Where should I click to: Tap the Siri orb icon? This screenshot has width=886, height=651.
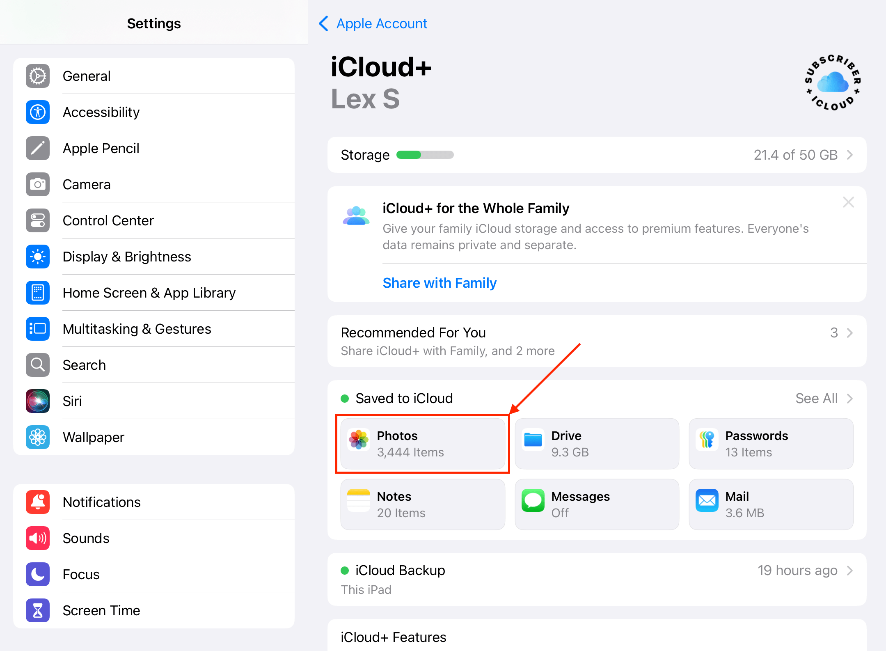pyautogui.click(x=38, y=401)
